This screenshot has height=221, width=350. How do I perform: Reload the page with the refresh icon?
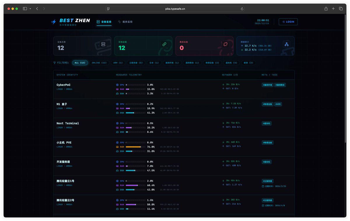coord(242,9)
